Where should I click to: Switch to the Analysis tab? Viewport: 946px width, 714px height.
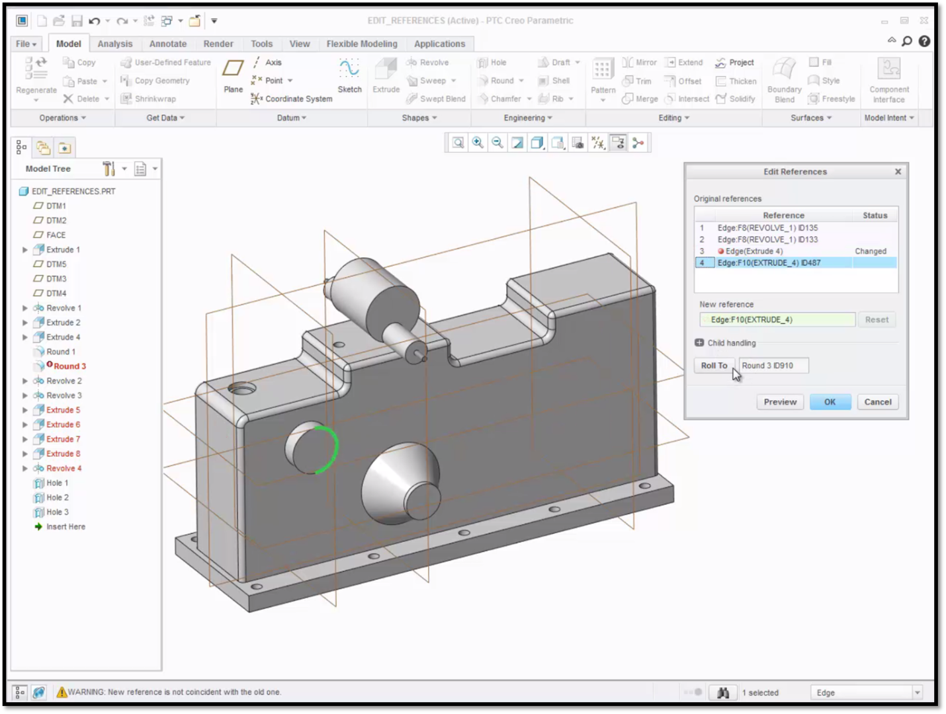[115, 44]
